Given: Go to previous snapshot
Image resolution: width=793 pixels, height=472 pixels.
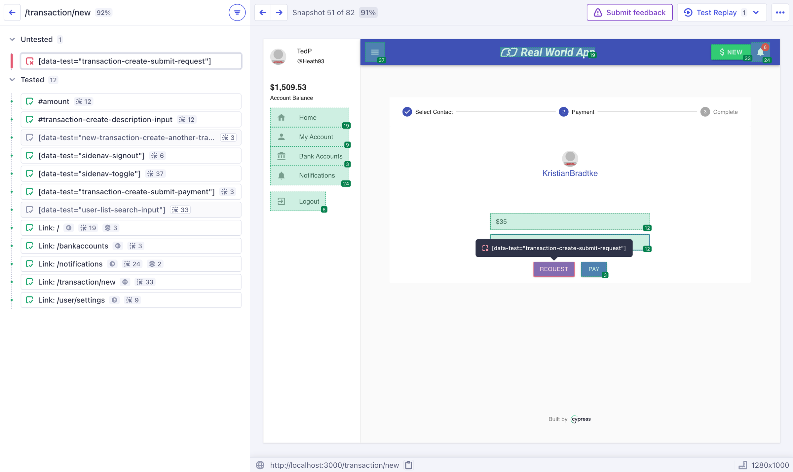Looking at the screenshot, I should tap(263, 13).
